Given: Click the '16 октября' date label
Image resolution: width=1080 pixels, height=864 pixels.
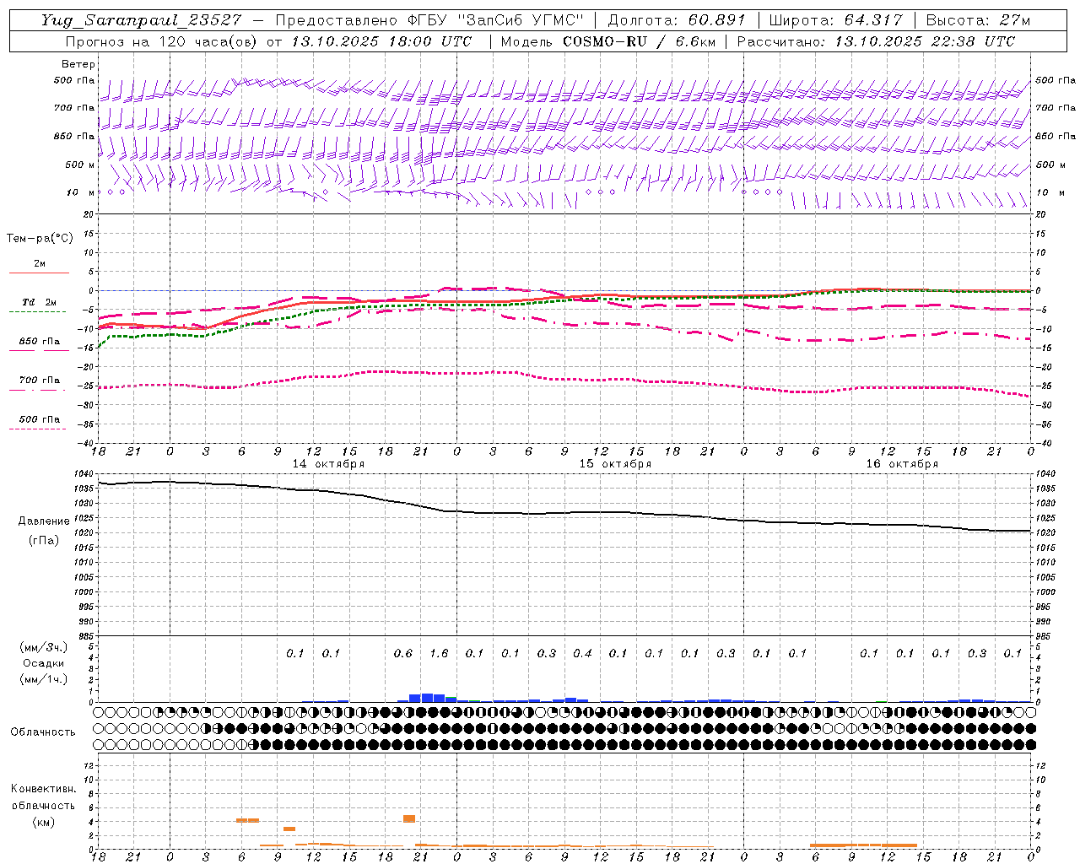Looking at the screenshot, I should (902, 464).
